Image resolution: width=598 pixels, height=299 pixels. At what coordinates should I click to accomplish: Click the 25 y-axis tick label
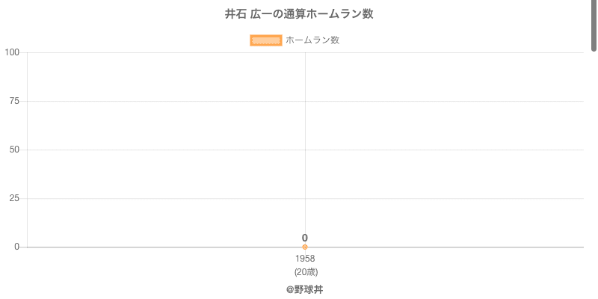coord(14,198)
